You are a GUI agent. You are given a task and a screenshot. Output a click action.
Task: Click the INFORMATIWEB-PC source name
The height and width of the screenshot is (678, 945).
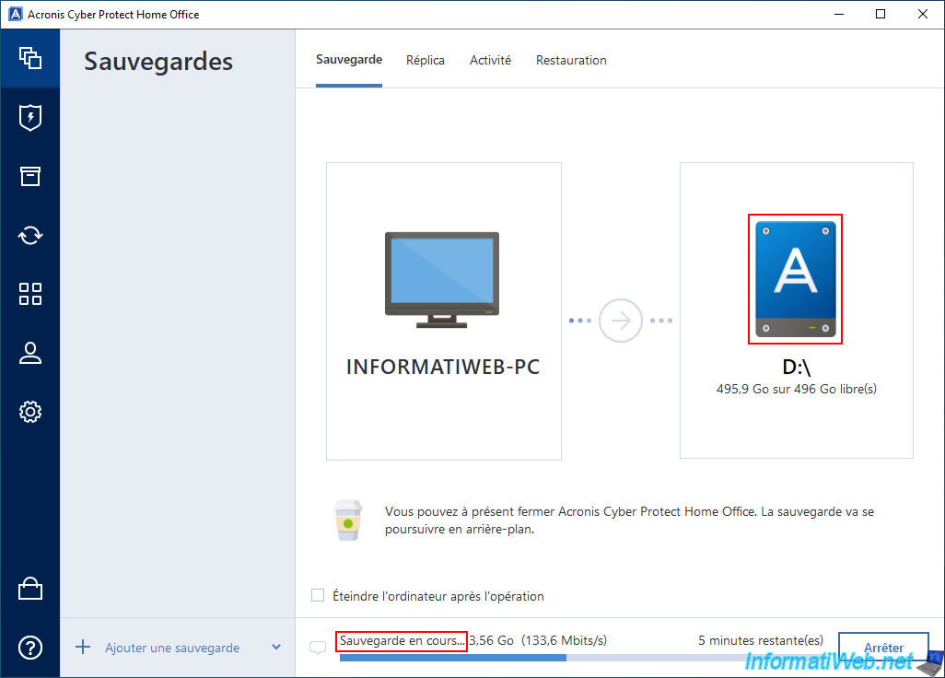(443, 367)
